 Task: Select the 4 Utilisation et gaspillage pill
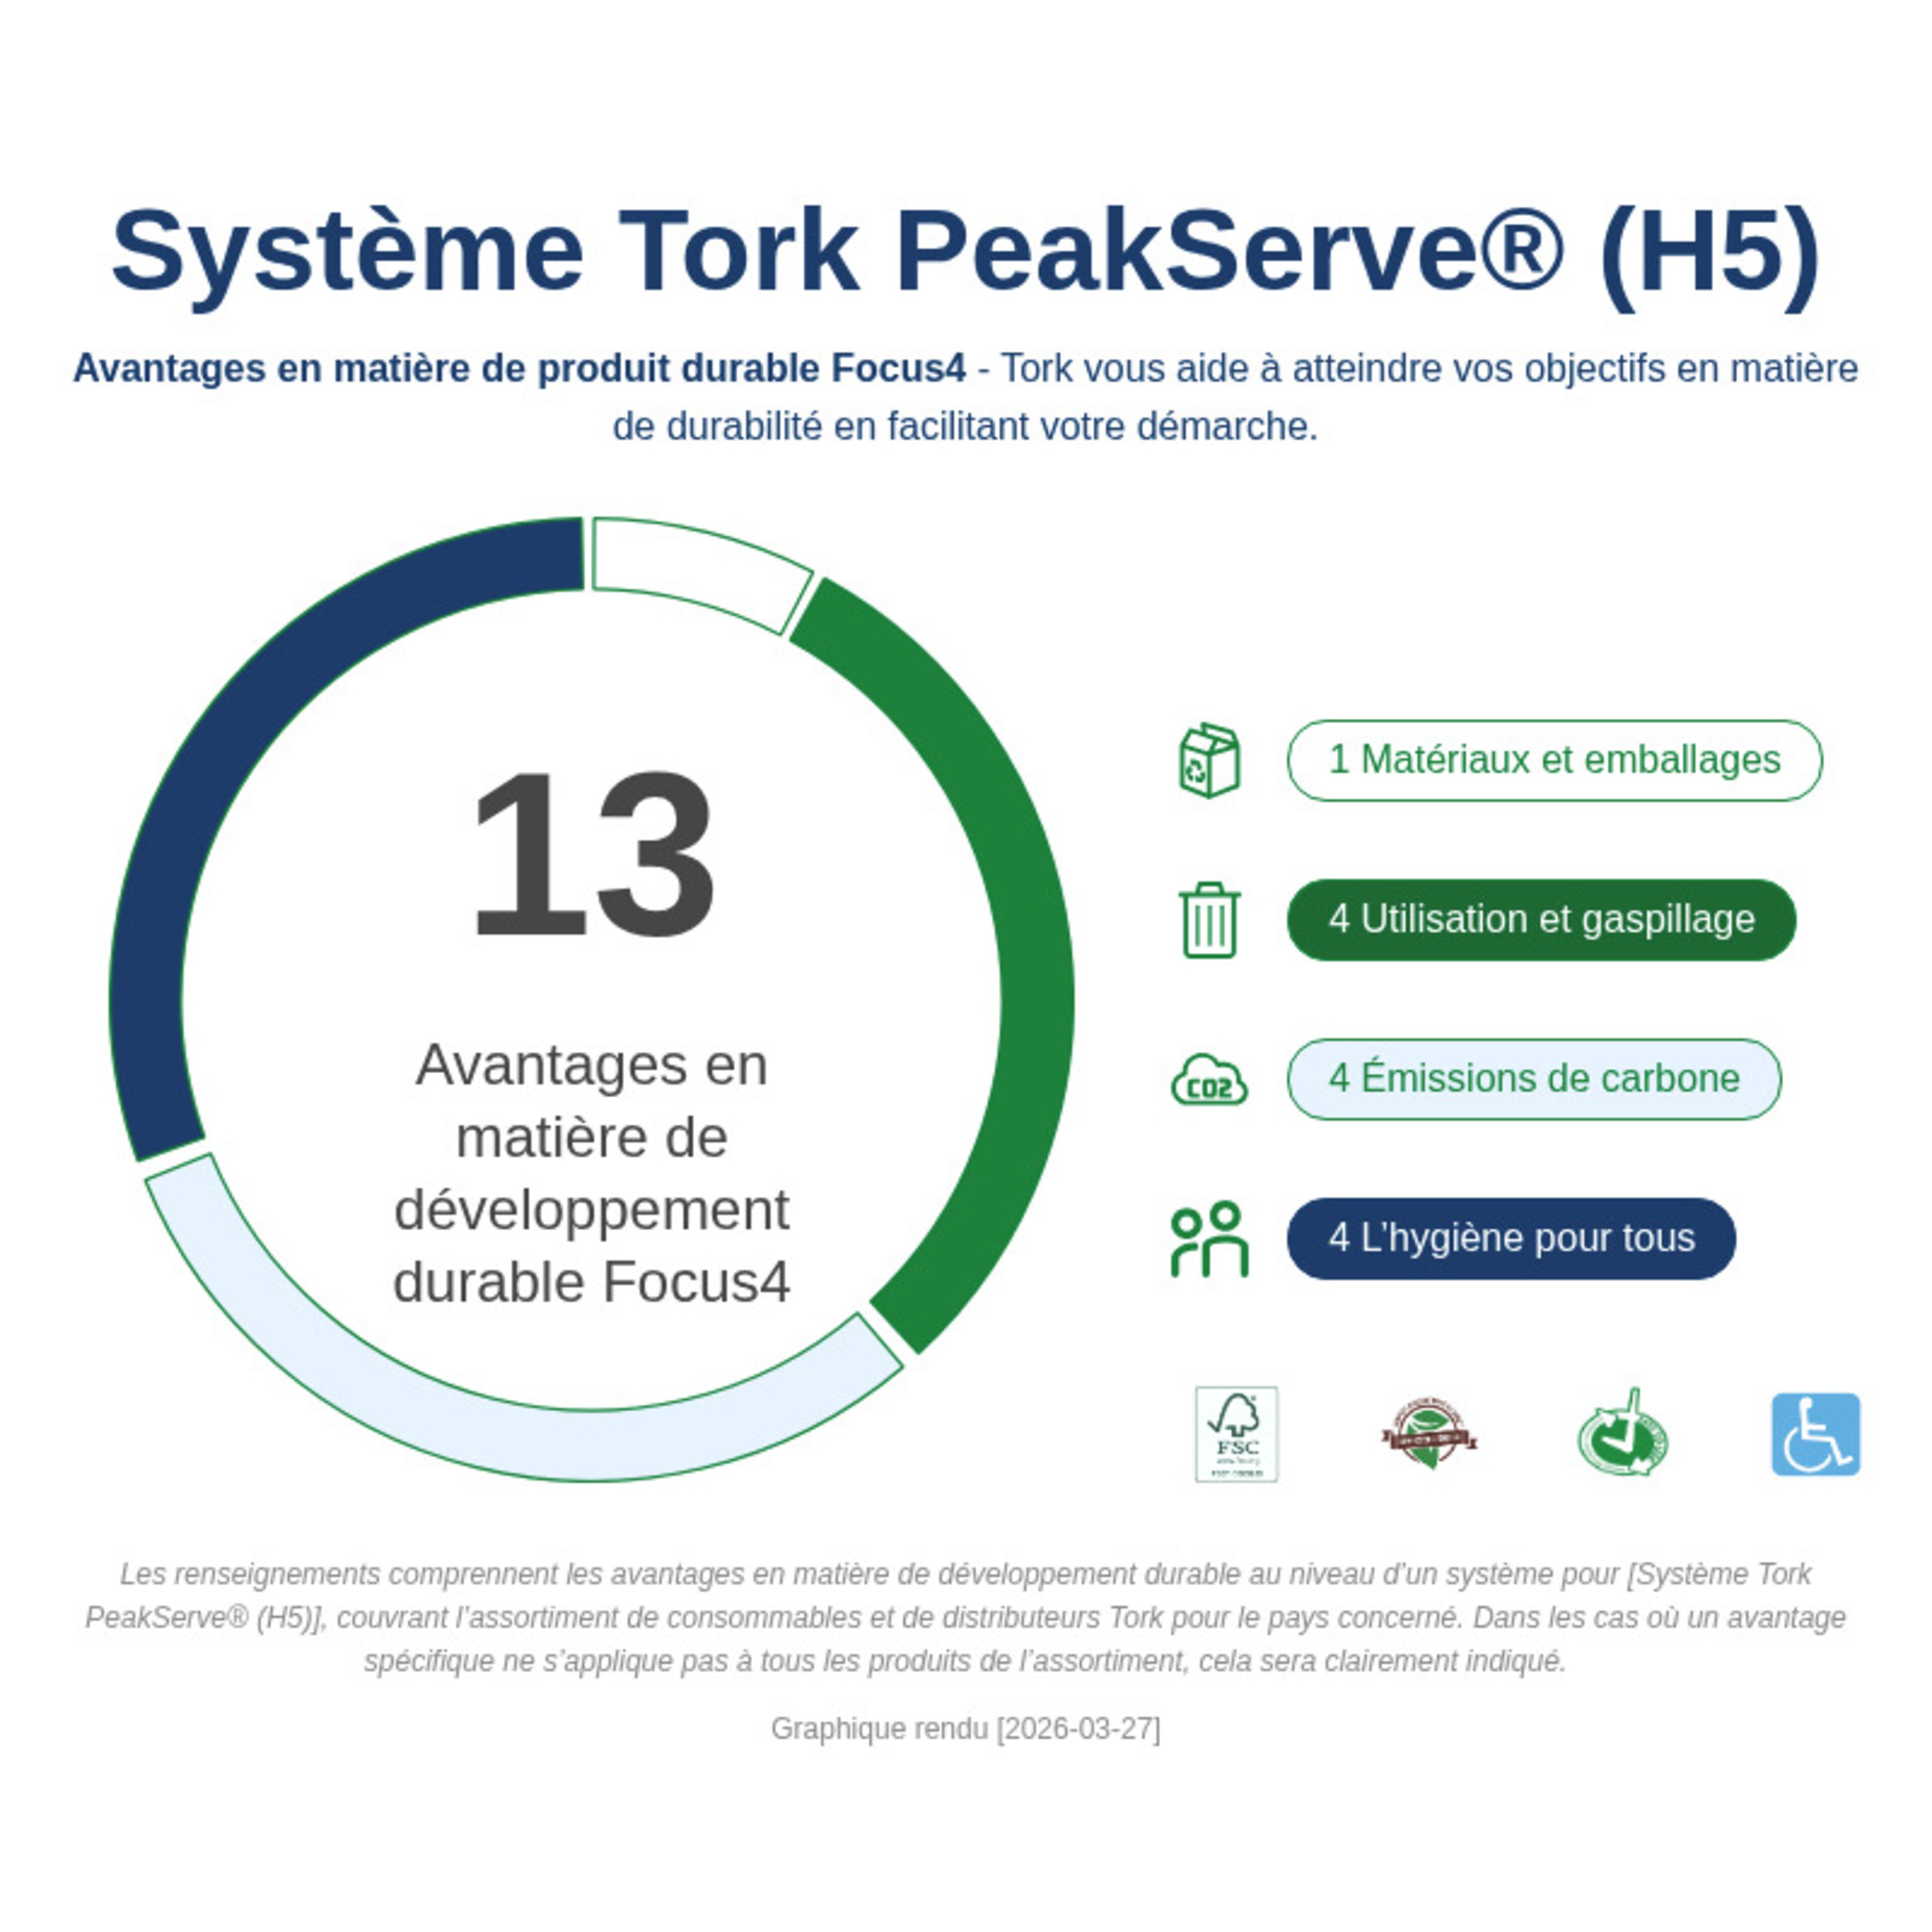pos(1542,920)
